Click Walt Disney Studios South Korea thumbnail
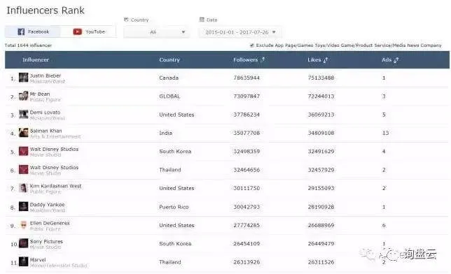The image size is (451, 274). (24, 151)
